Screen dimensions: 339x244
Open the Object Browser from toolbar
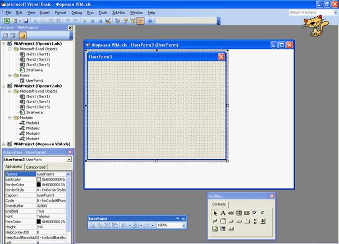132,20
